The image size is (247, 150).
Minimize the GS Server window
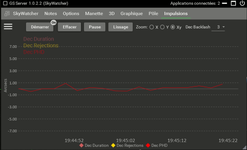point(224,3)
